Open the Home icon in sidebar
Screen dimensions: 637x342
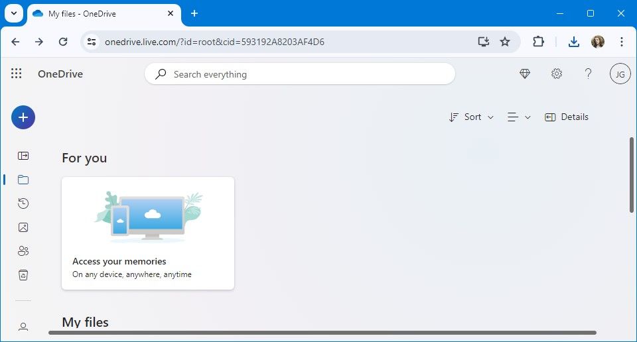point(23,156)
